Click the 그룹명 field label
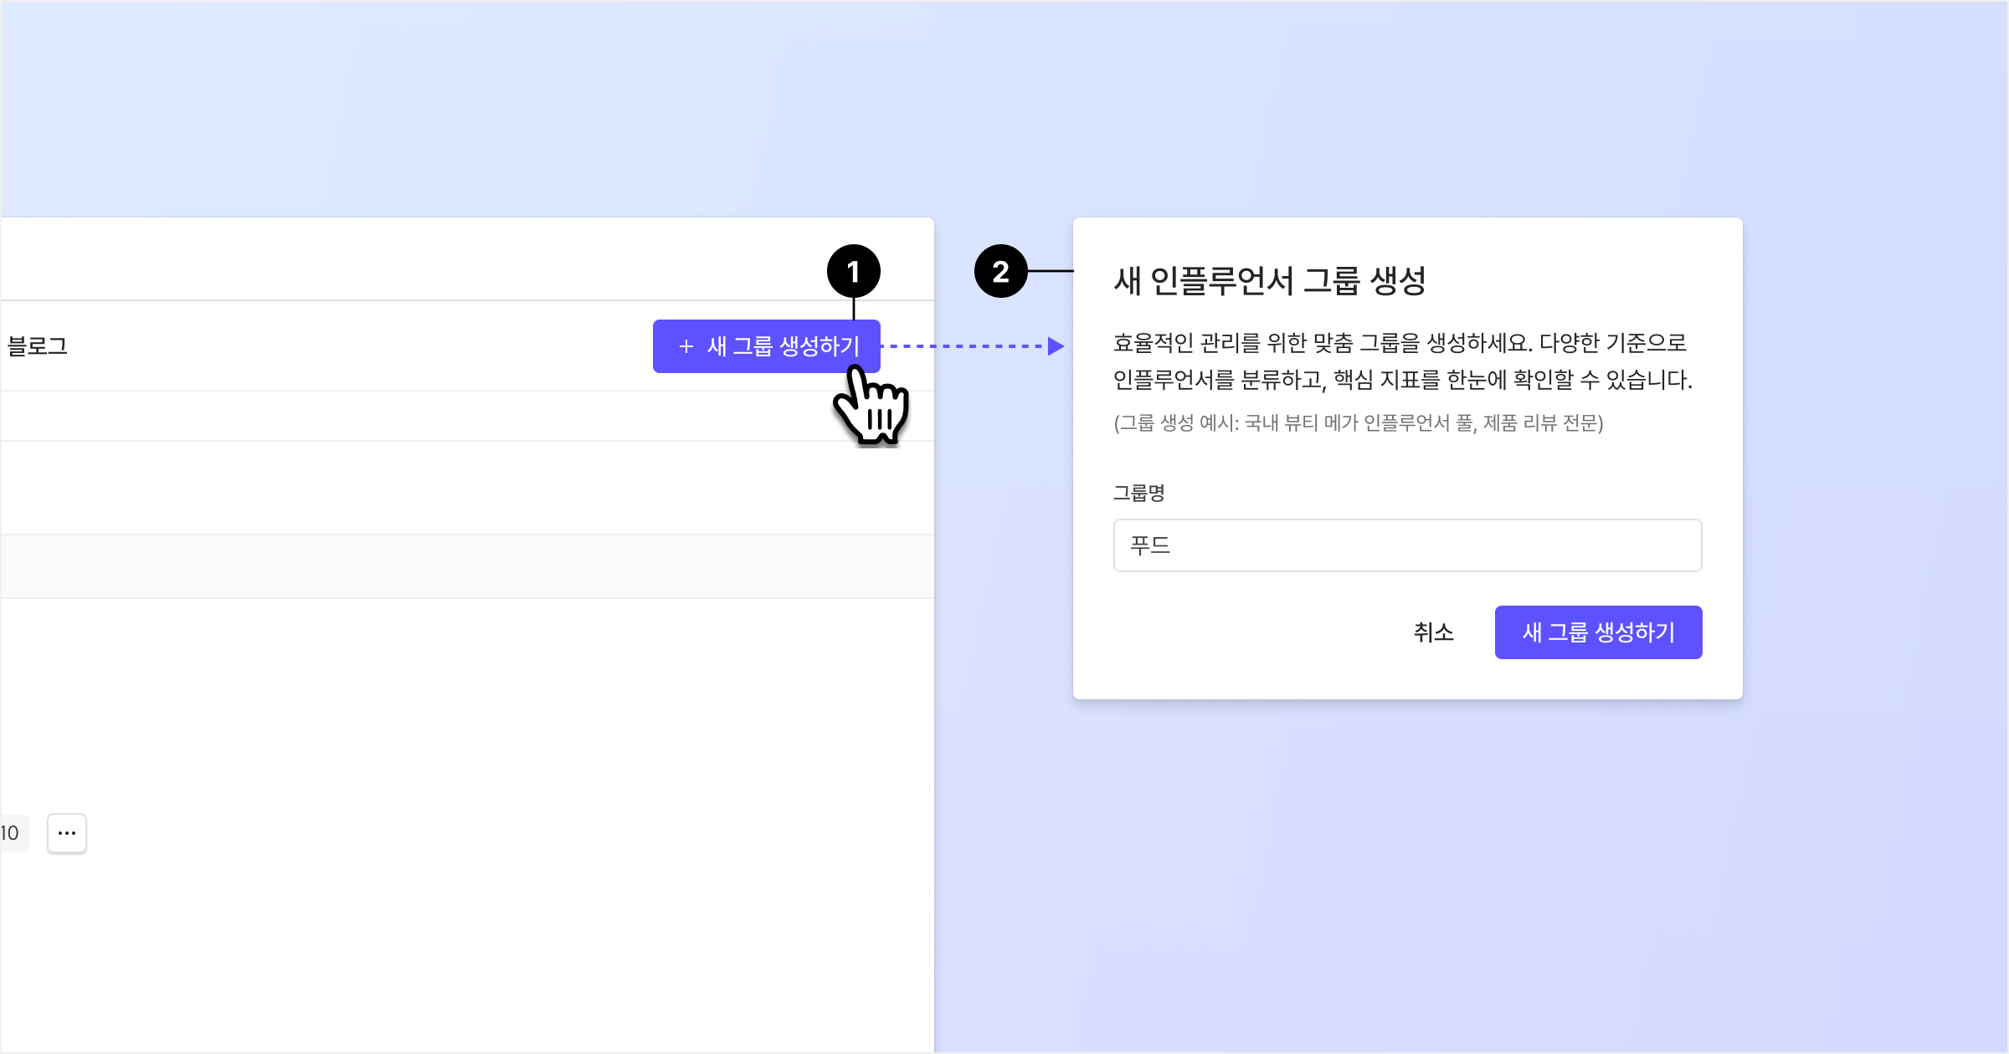2009x1054 pixels. (1138, 494)
